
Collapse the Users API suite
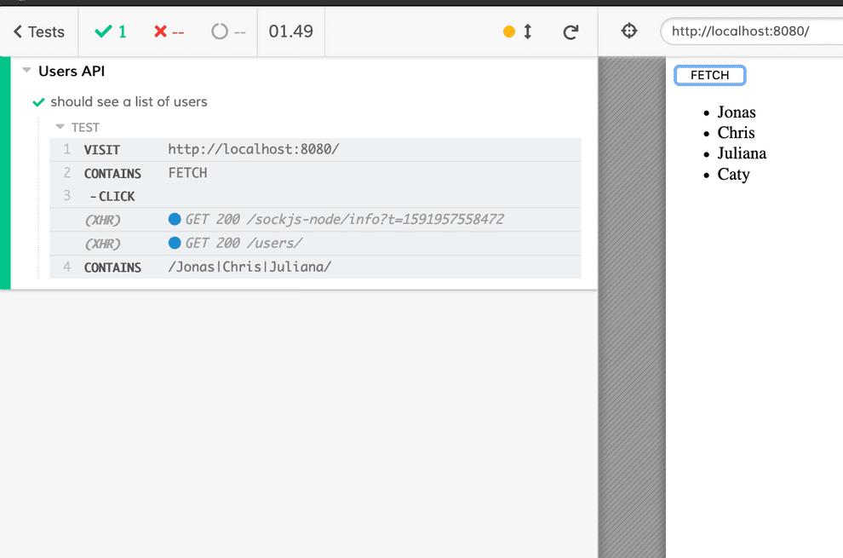[x=27, y=72]
